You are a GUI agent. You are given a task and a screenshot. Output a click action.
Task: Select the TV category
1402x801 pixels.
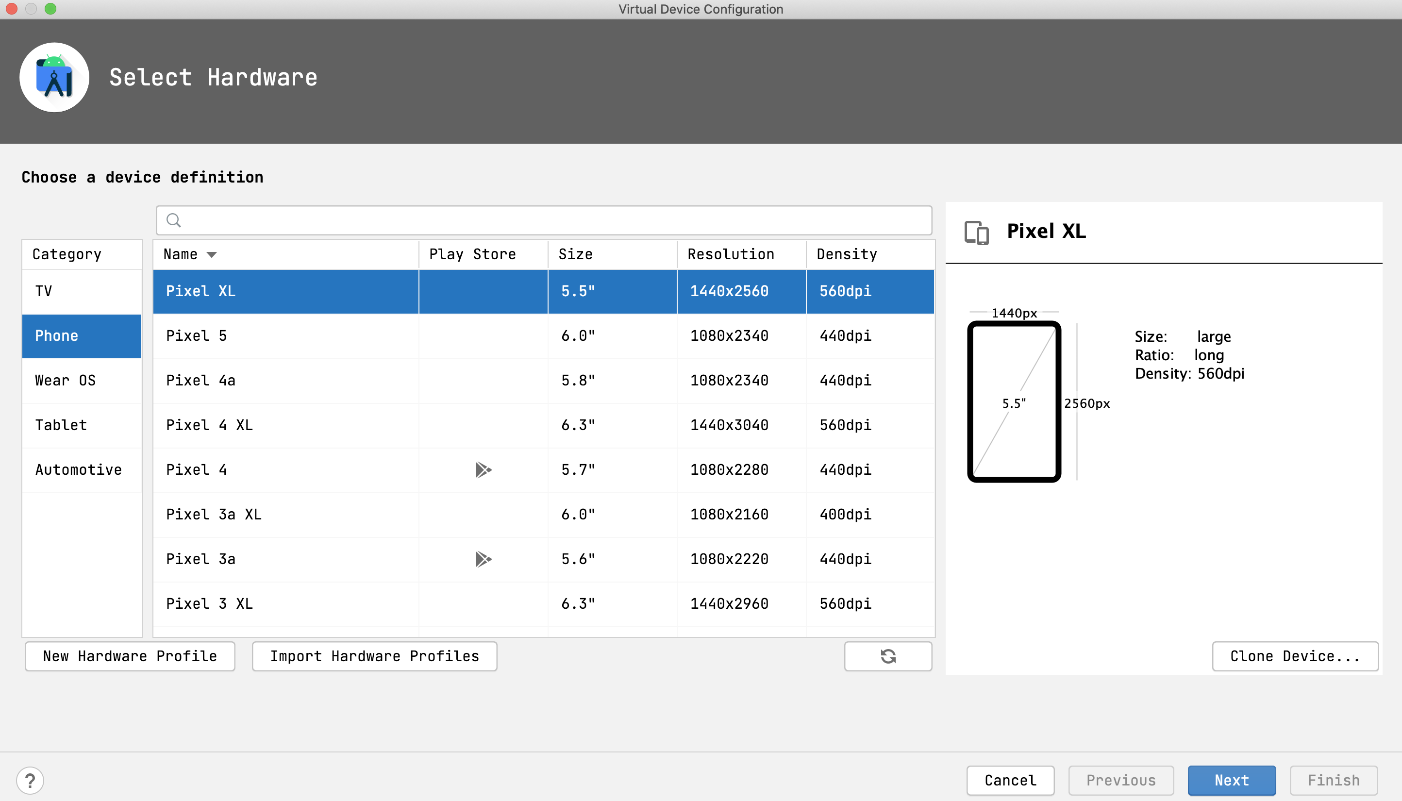[82, 291]
